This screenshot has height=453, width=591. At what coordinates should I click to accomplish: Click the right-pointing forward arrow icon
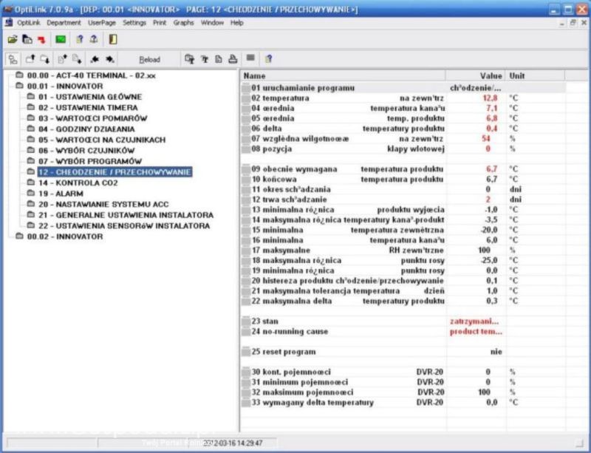(x=109, y=59)
